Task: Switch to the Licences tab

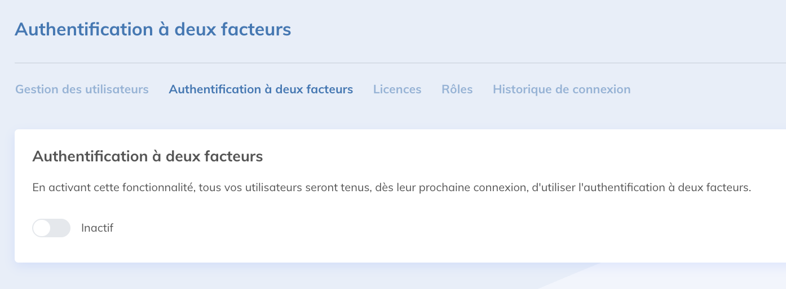Action: pyautogui.click(x=397, y=89)
